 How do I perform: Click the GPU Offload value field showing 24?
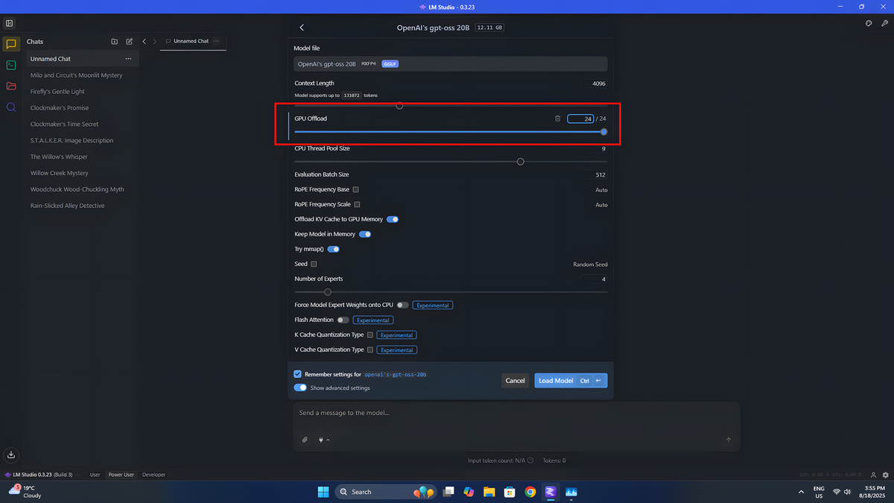580,118
